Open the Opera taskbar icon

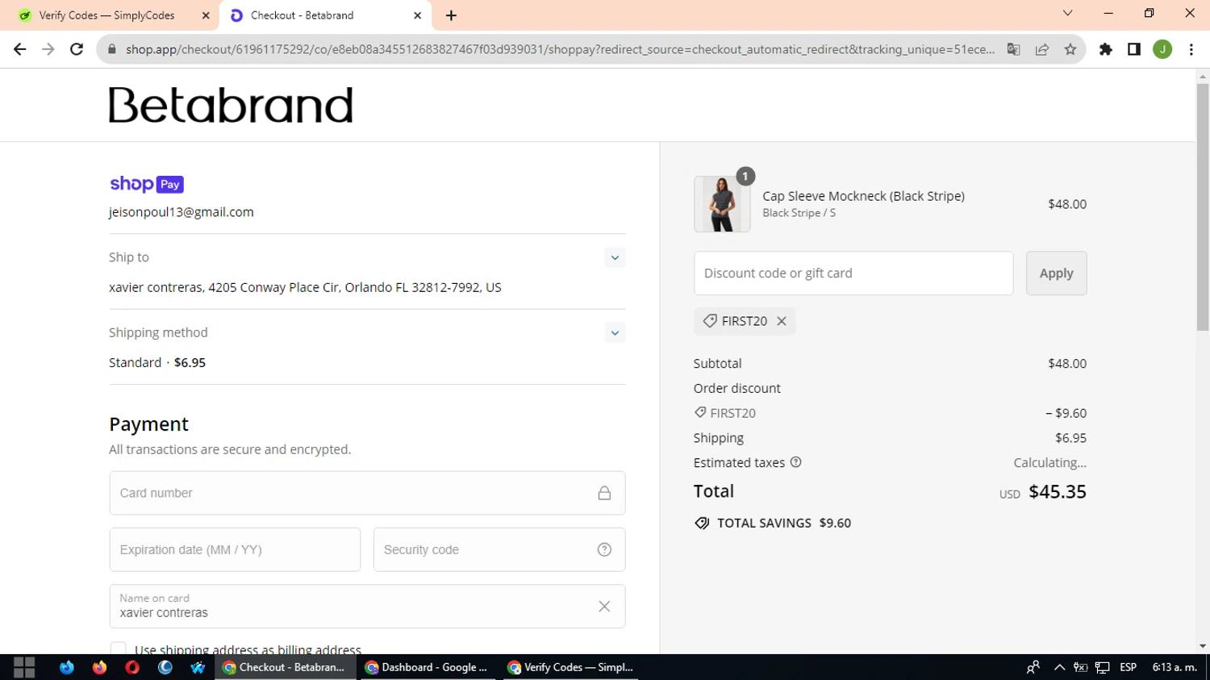pos(133,667)
